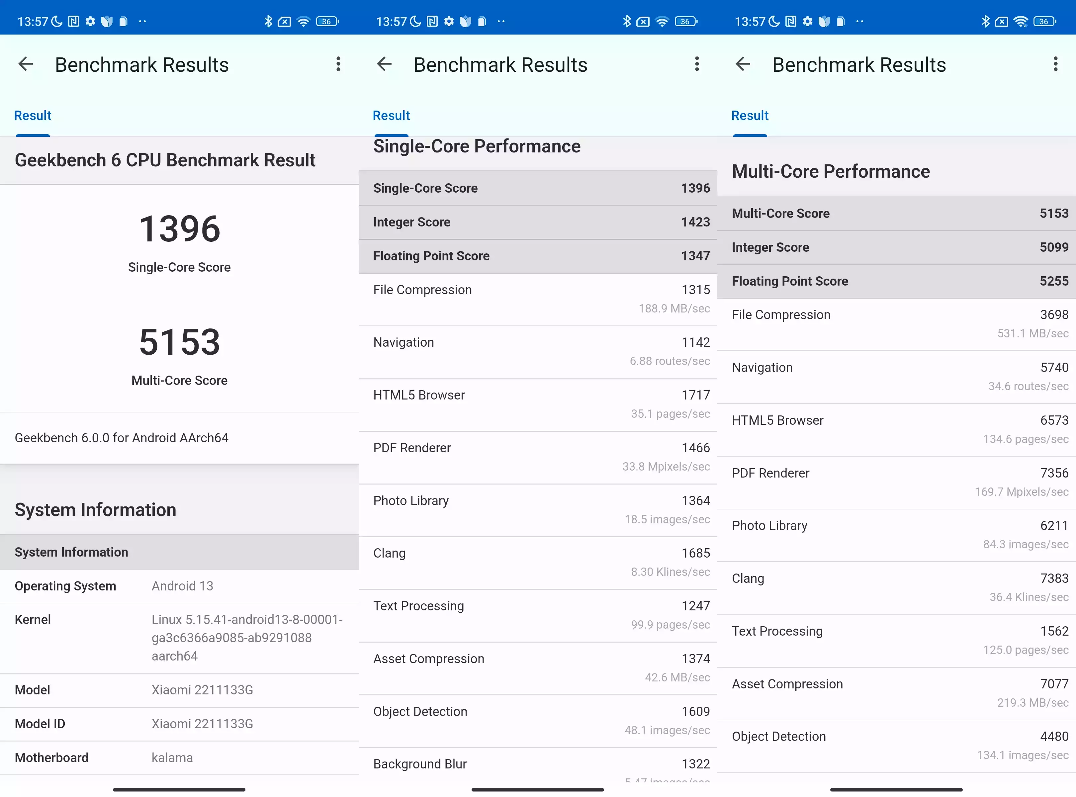Tap single-core Integer Score 1423 row
This screenshot has width=1076, height=797.
(x=538, y=222)
